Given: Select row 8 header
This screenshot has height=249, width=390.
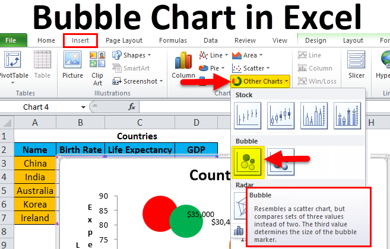Looking at the screenshot, I should 7,231.
